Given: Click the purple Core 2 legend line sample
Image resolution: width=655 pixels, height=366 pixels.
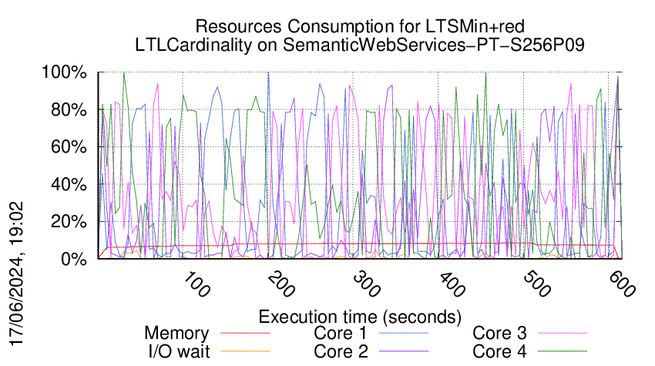Looking at the screenshot, I should click(404, 351).
